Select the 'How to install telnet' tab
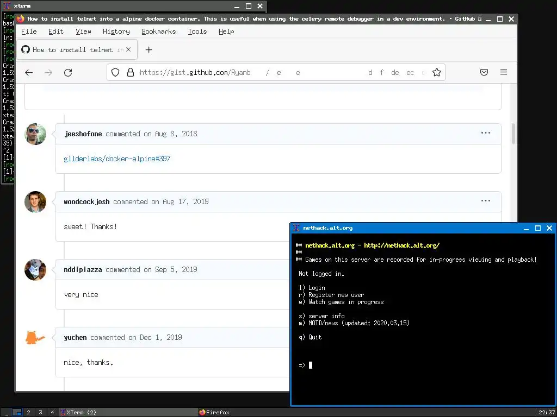This screenshot has width=557, height=417. (x=77, y=50)
